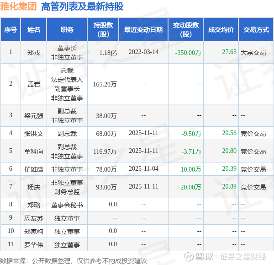Open executive 郑戎 name in row 1
Image resolution: width=274 pixels, height=265 pixels.
click(34, 52)
